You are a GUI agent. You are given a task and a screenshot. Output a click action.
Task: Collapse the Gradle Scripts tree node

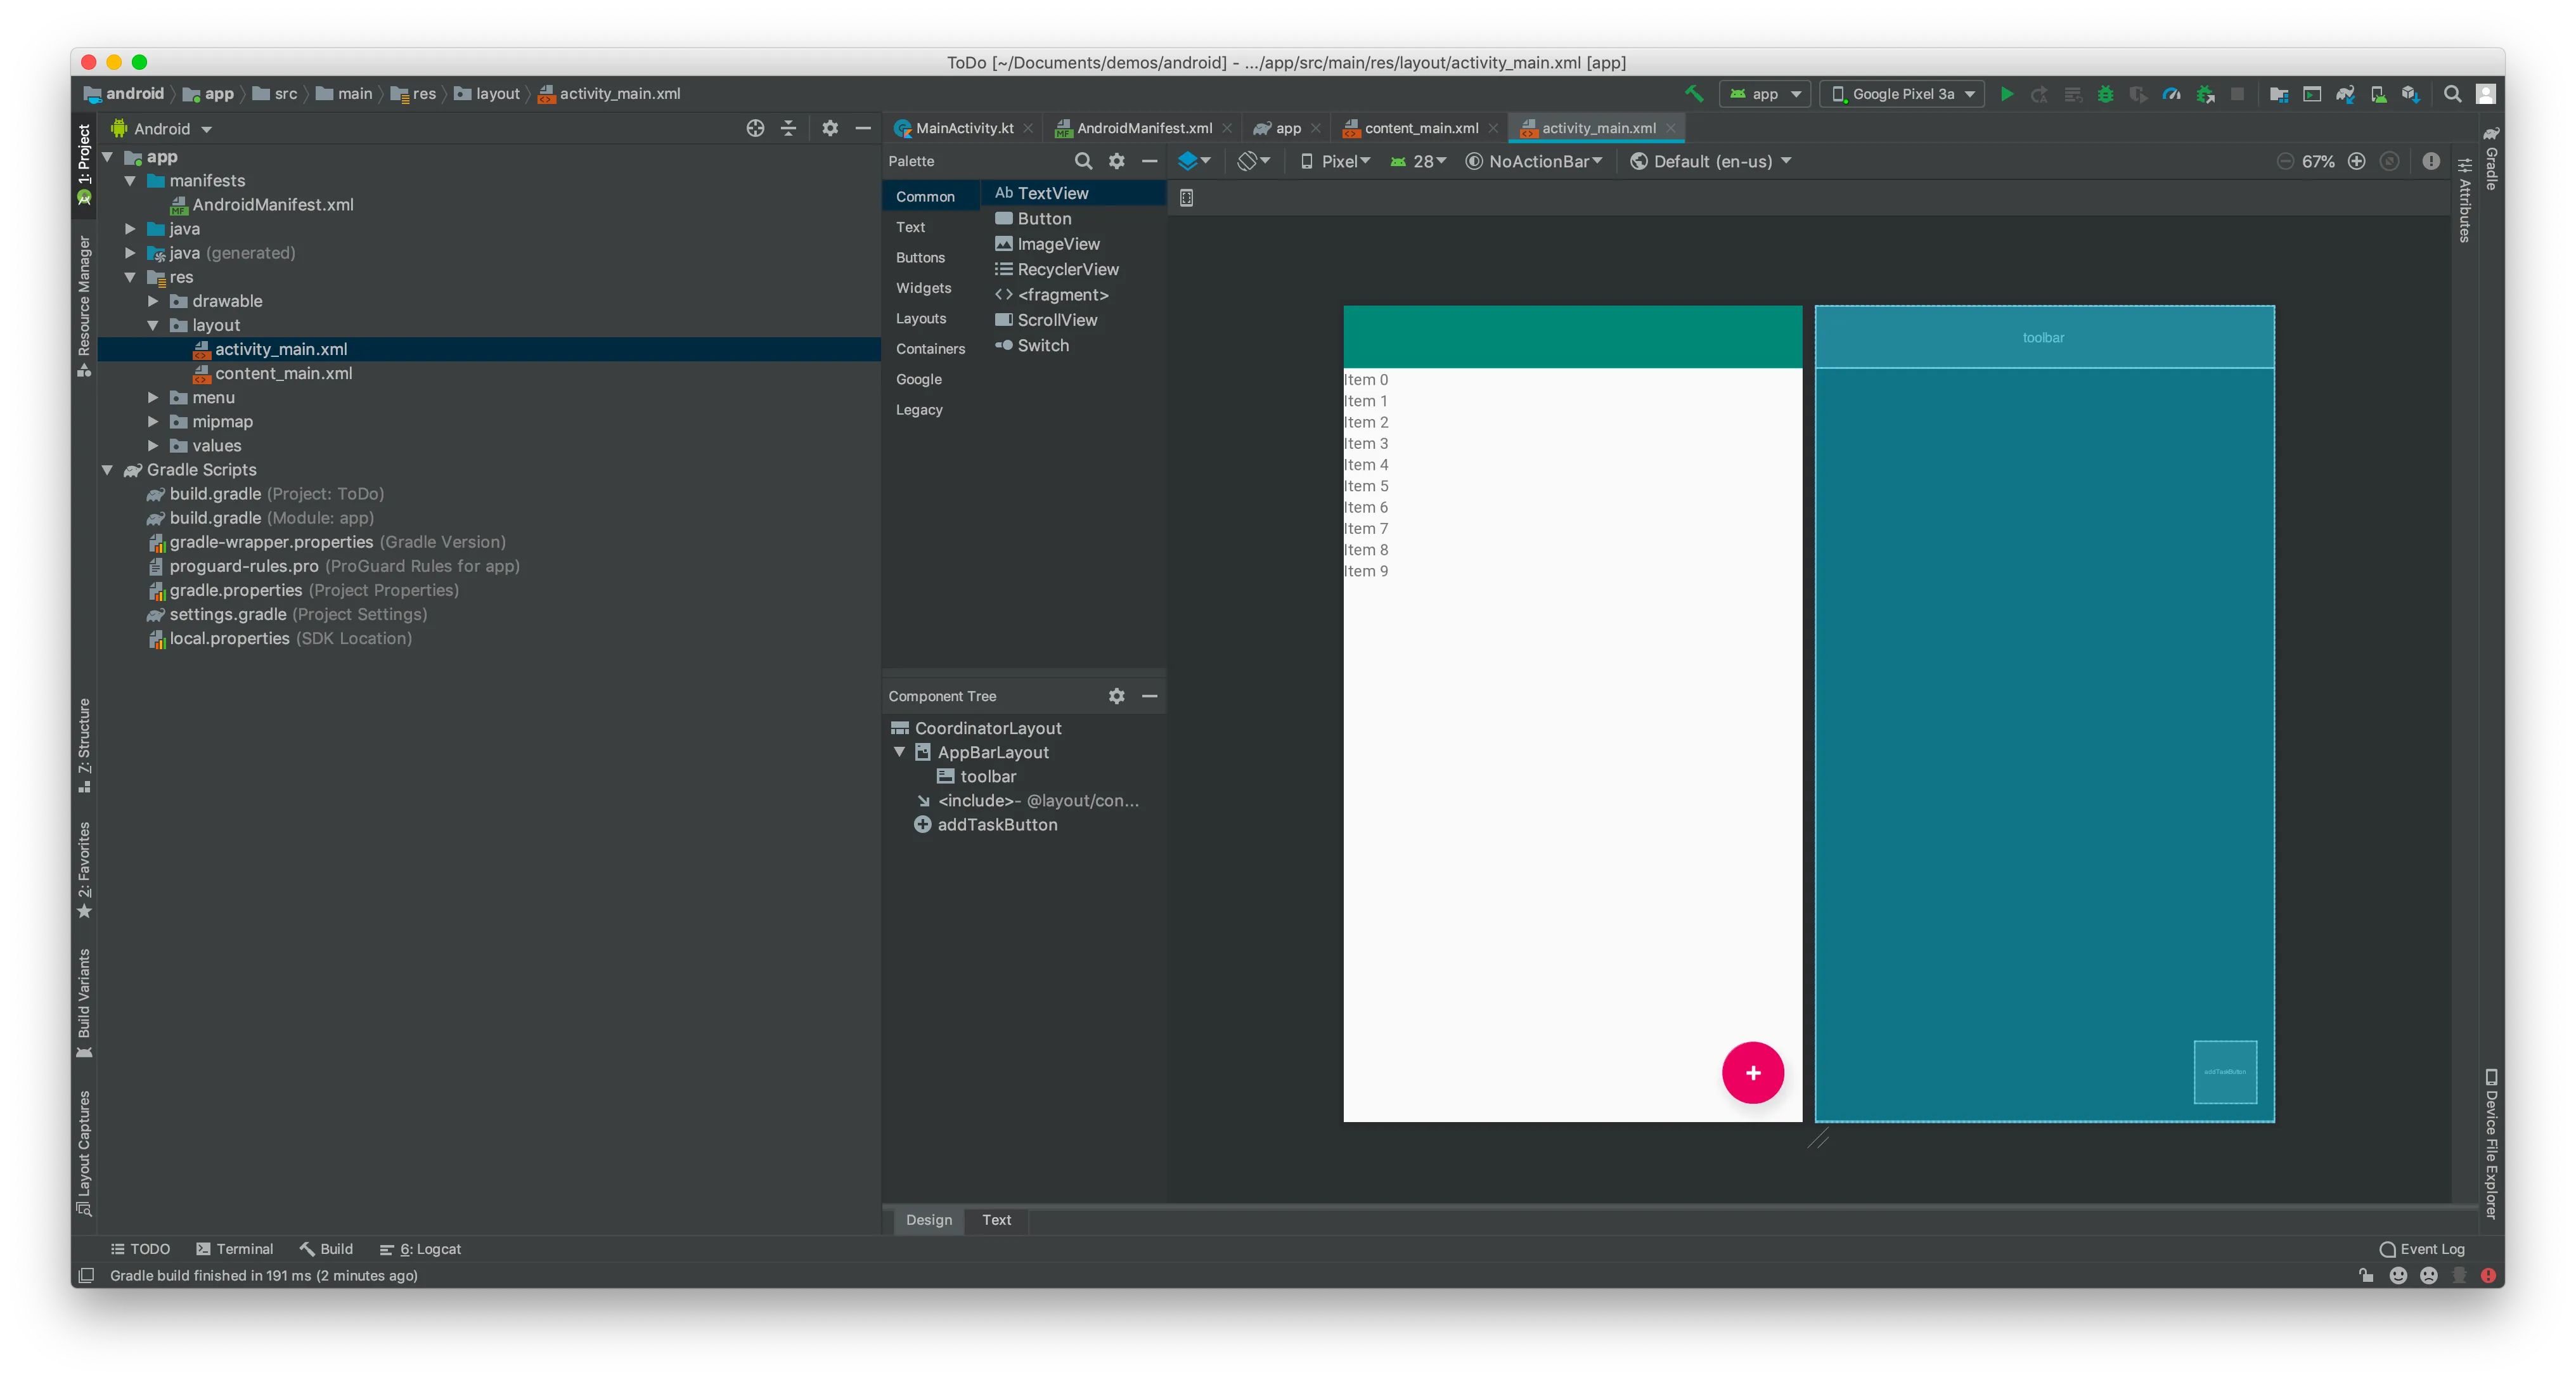(107, 470)
